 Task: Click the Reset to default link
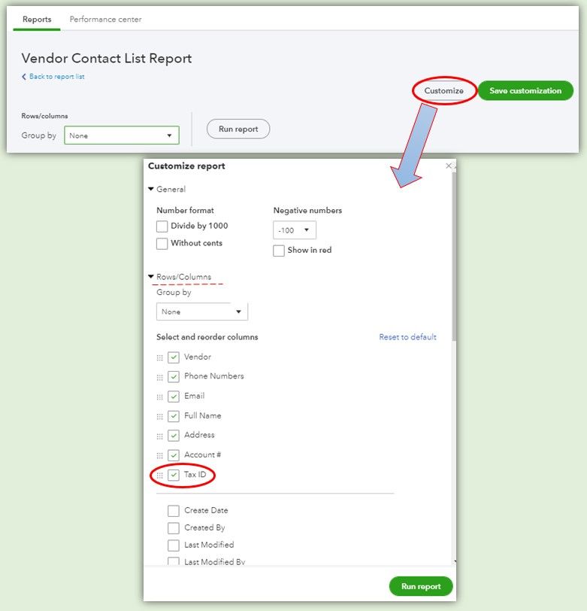tap(407, 337)
